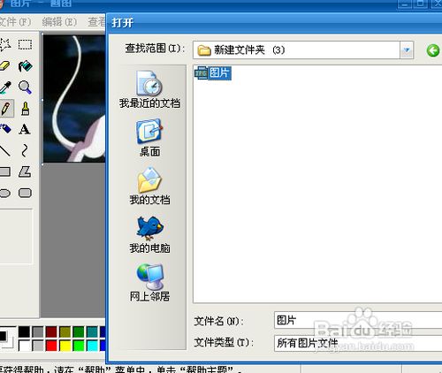Open the 编辑 menu in Paint
Image resolution: width=442 pixels, height=373 pixels.
pyautogui.click(x=59, y=21)
